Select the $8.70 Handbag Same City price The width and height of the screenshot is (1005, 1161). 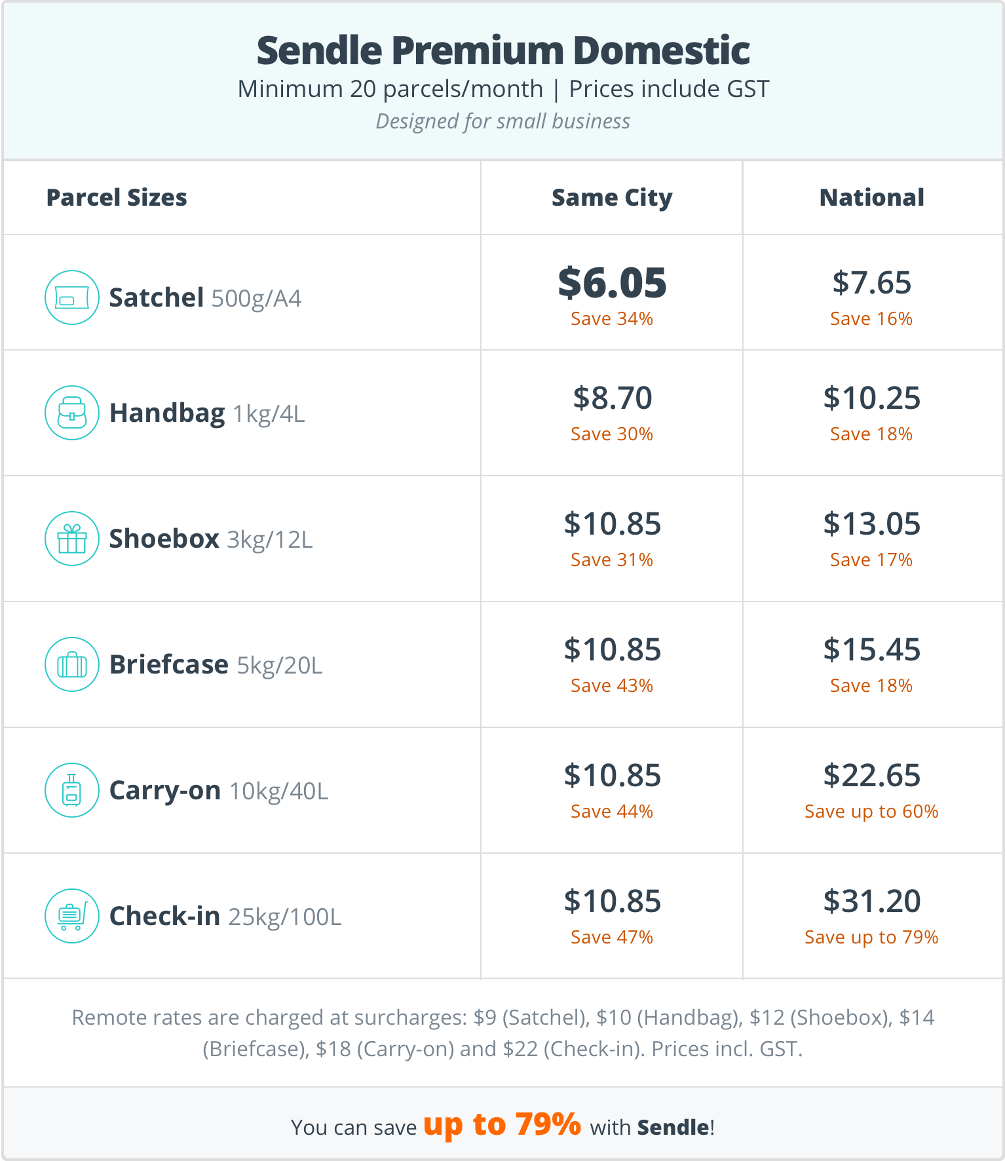point(612,398)
